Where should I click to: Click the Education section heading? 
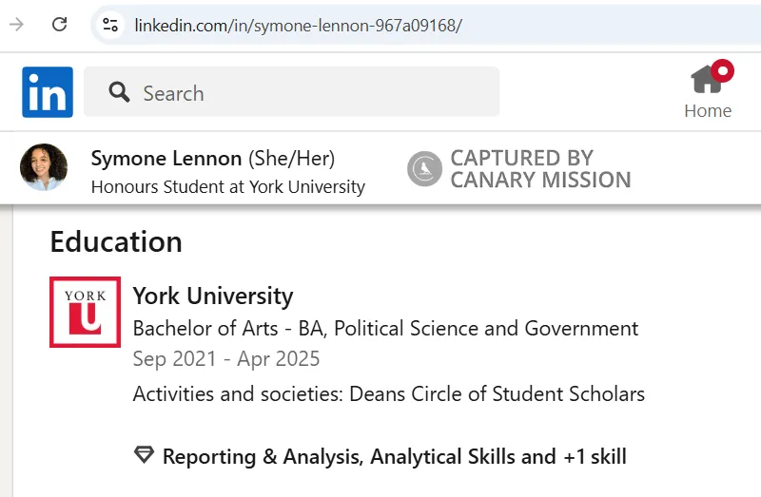[x=116, y=241]
